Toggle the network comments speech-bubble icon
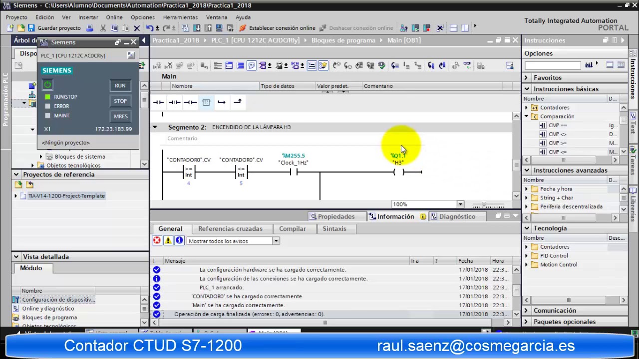The width and height of the screenshot is (639, 359). point(252,65)
